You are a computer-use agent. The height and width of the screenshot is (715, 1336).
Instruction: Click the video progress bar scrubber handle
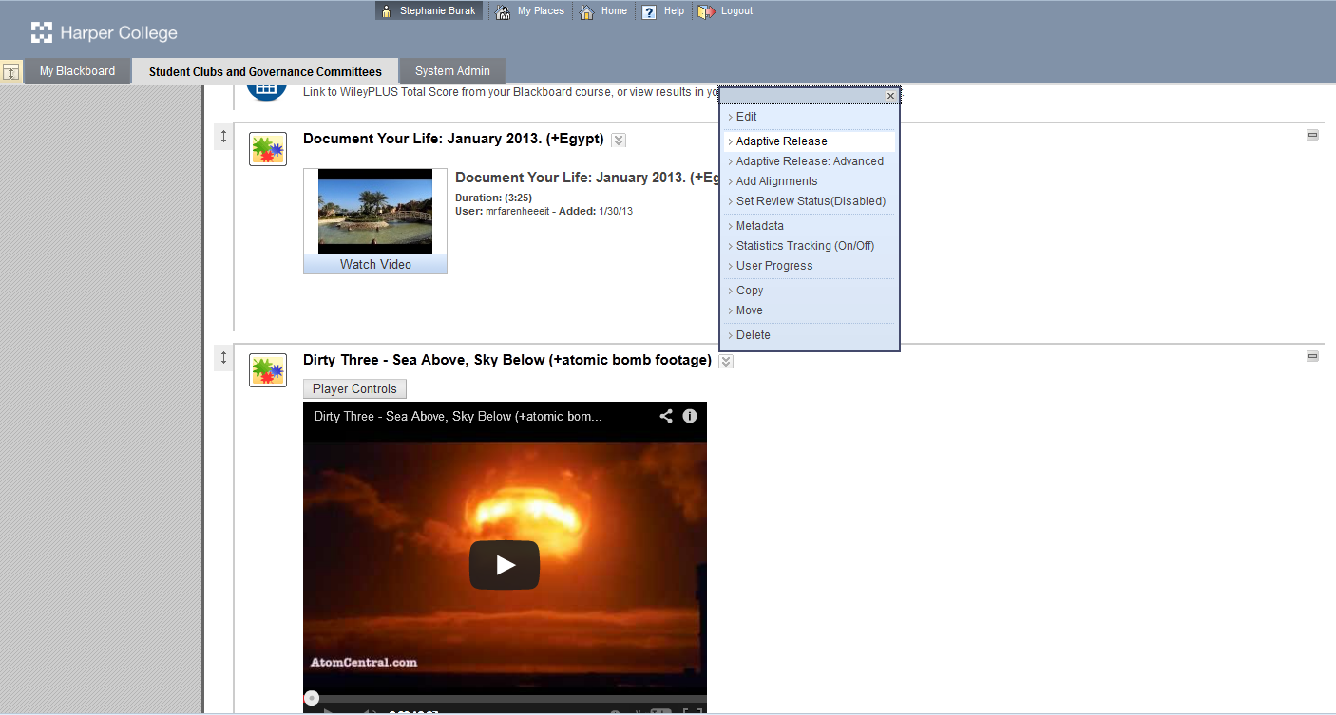(312, 698)
